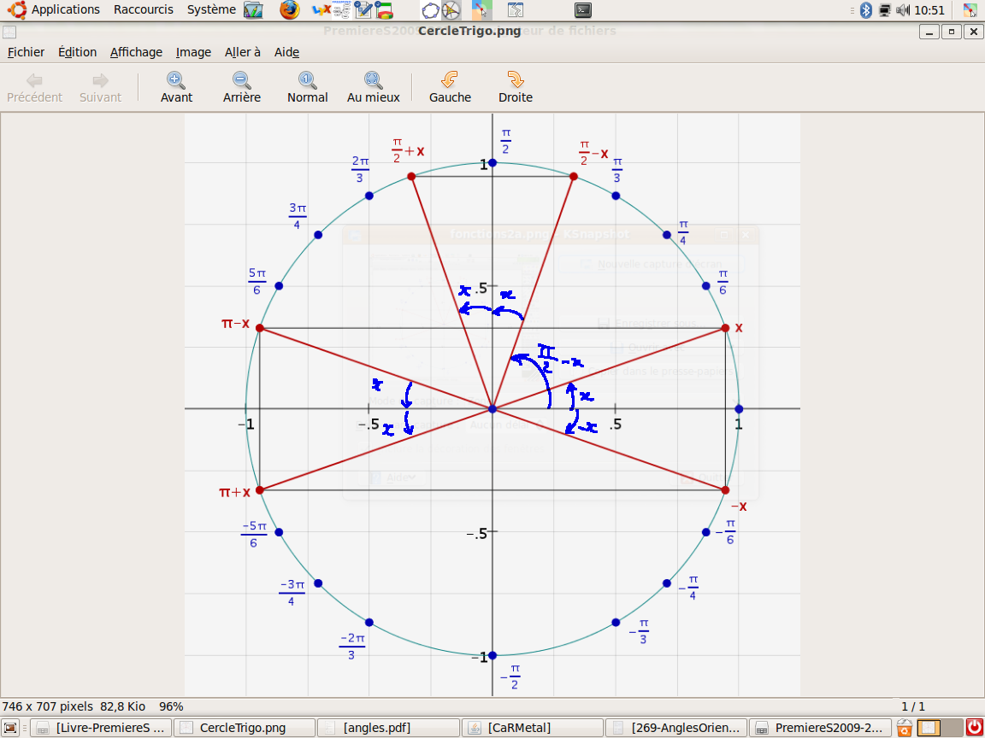Rotate image right with Droite
This screenshot has width=985, height=738.
(x=515, y=80)
